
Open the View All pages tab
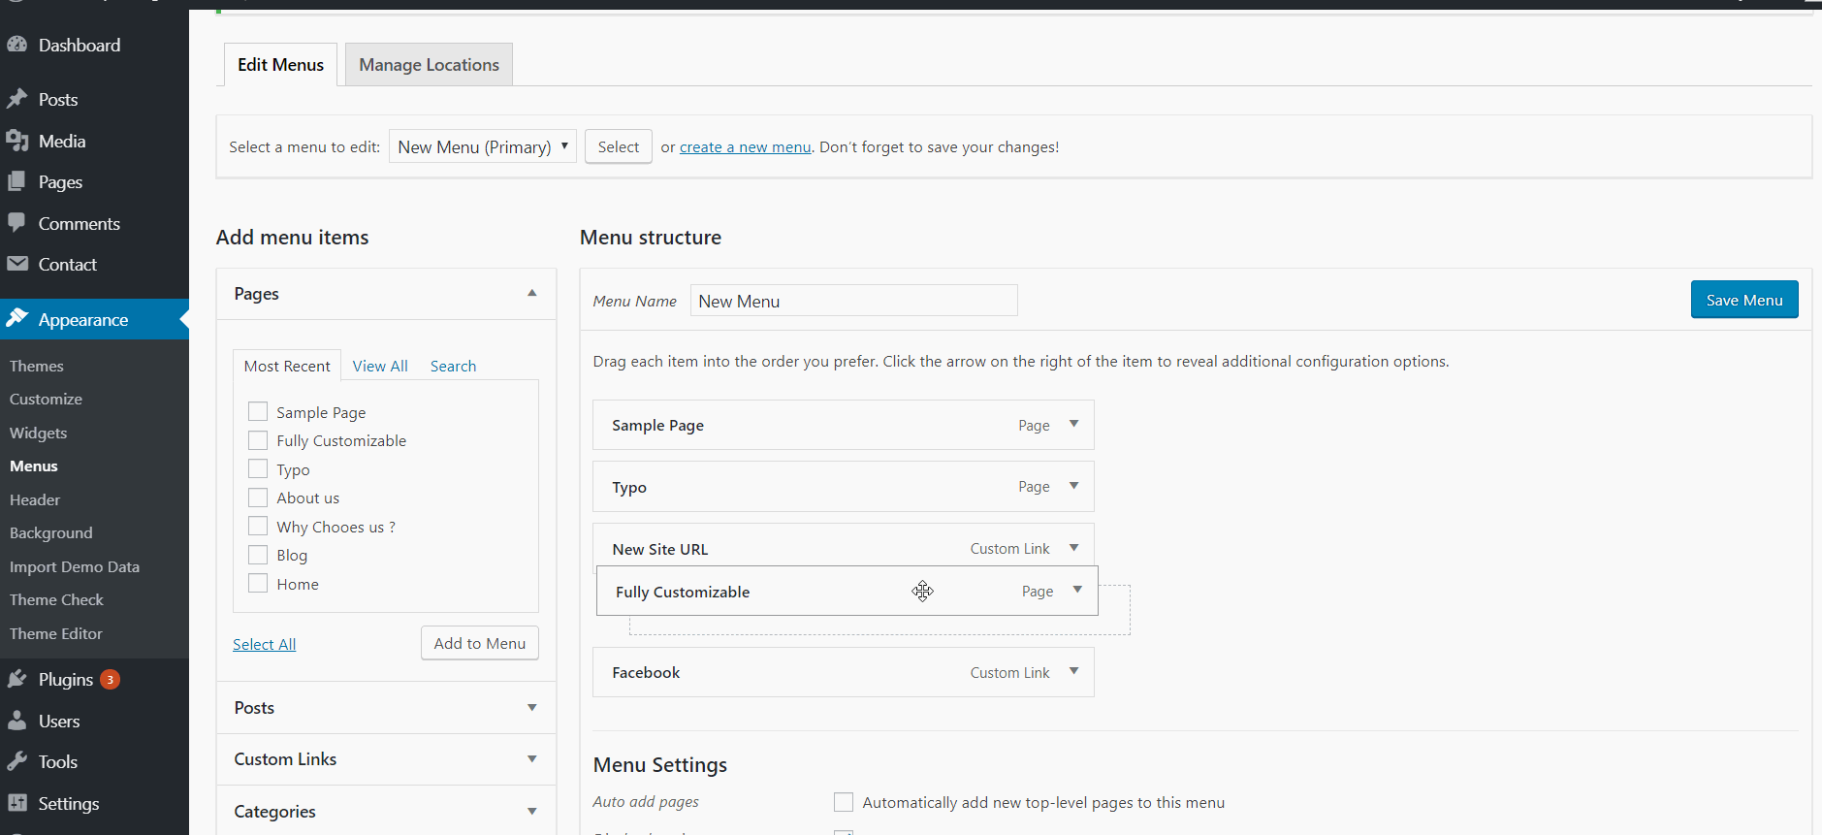tap(380, 366)
